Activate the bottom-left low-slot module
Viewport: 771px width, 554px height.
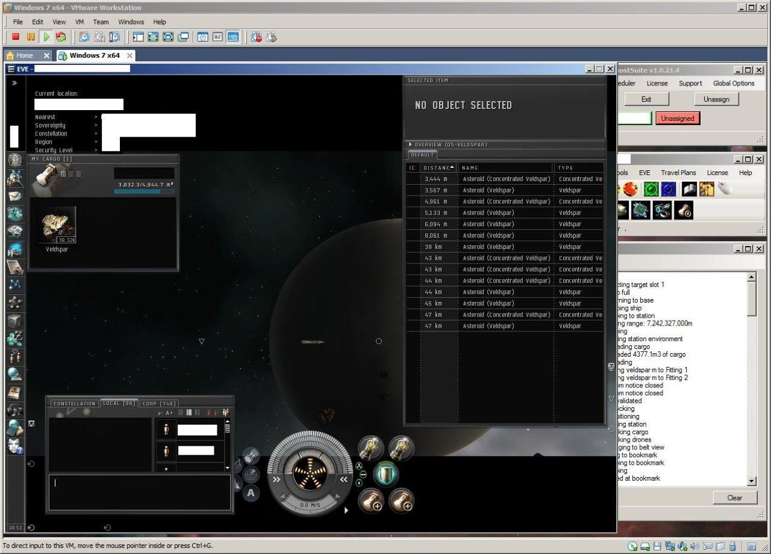[371, 500]
